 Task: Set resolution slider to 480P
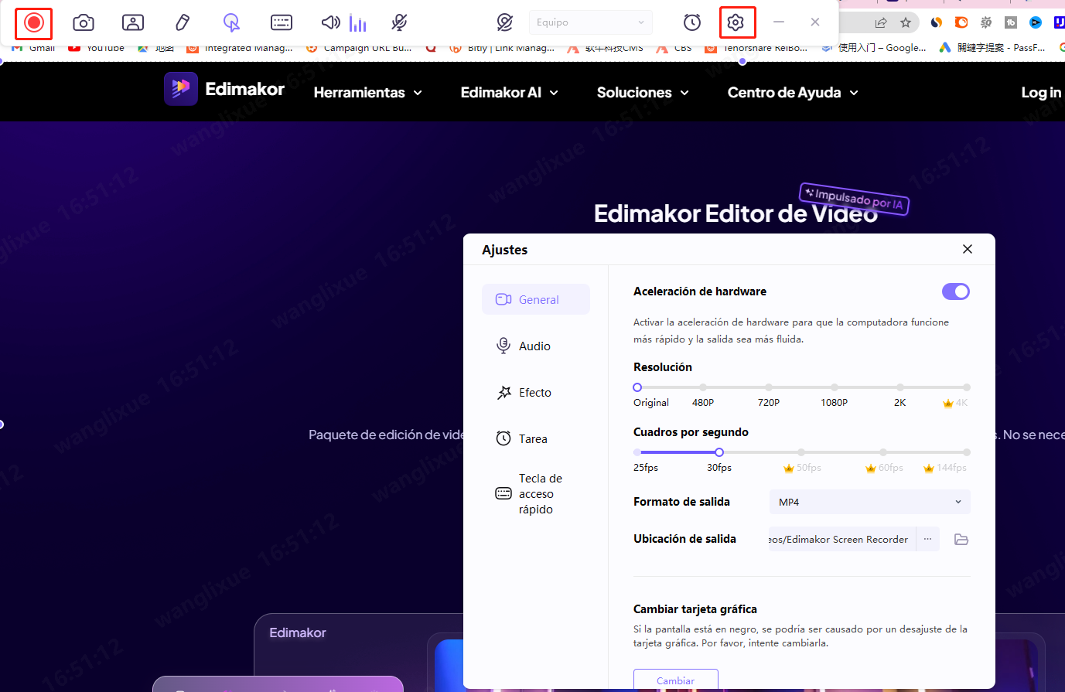(x=703, y=387)
